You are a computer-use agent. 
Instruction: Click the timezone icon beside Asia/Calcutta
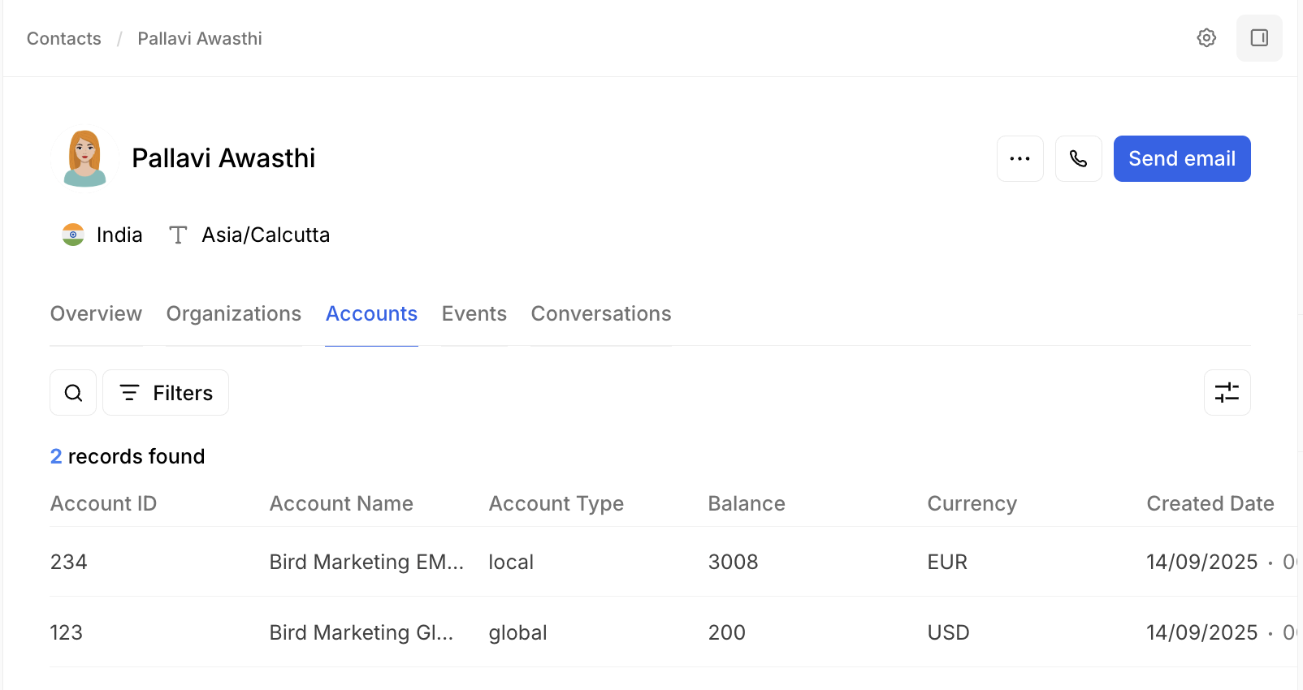click(x=178, y=235)
